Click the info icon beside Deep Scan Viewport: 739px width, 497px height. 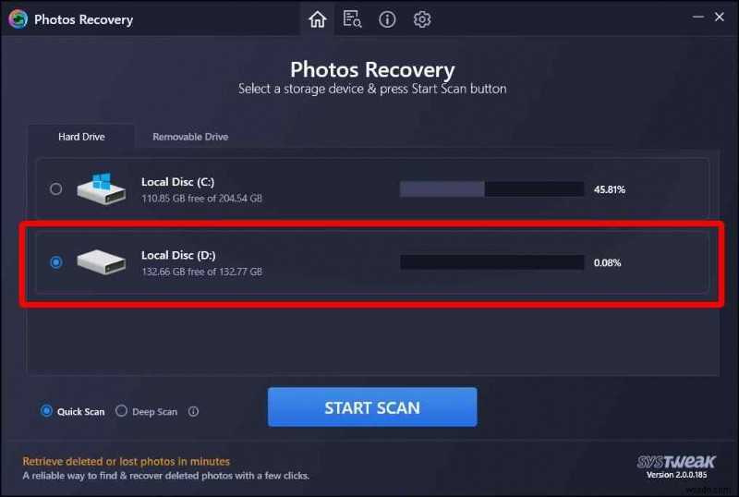193,411
